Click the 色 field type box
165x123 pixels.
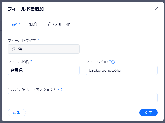43,49
